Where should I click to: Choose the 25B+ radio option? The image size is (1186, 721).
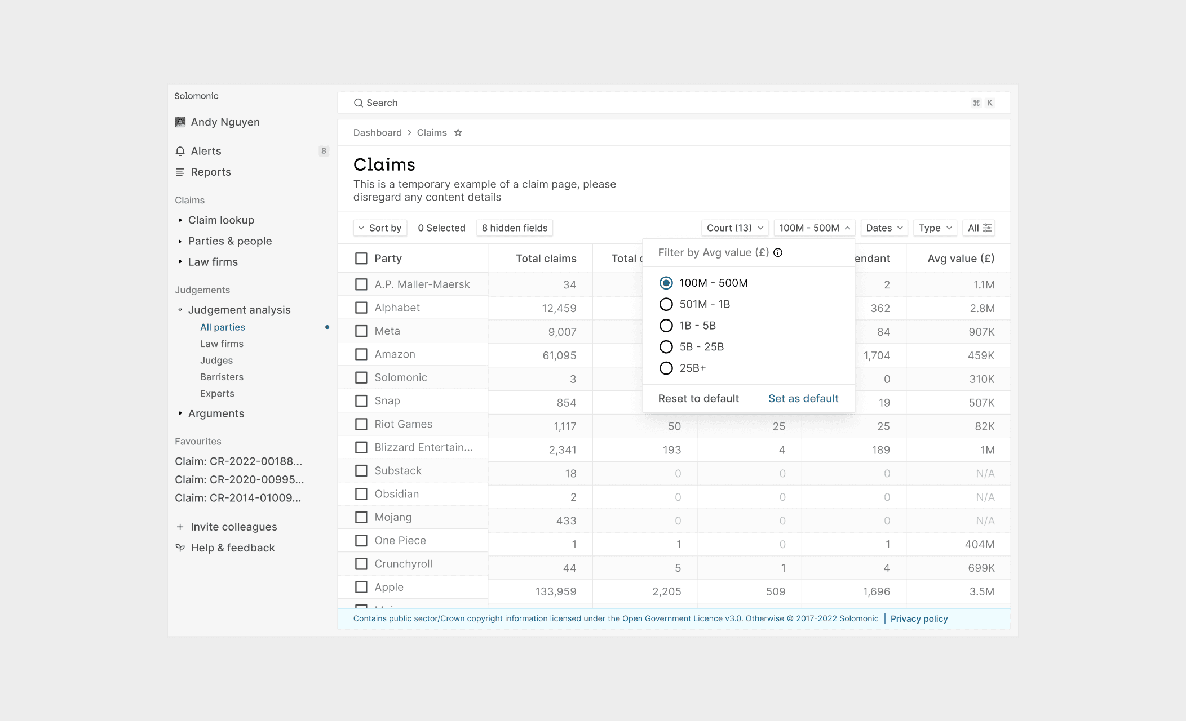(x=666, y=368)
